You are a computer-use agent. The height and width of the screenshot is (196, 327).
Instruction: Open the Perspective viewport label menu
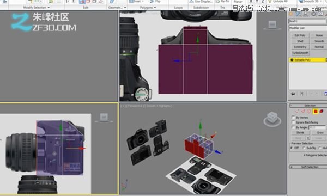tap(135, 106)
